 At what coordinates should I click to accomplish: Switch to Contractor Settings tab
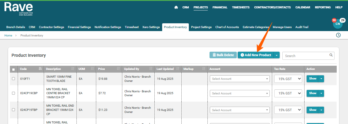[x=52, y=27]
